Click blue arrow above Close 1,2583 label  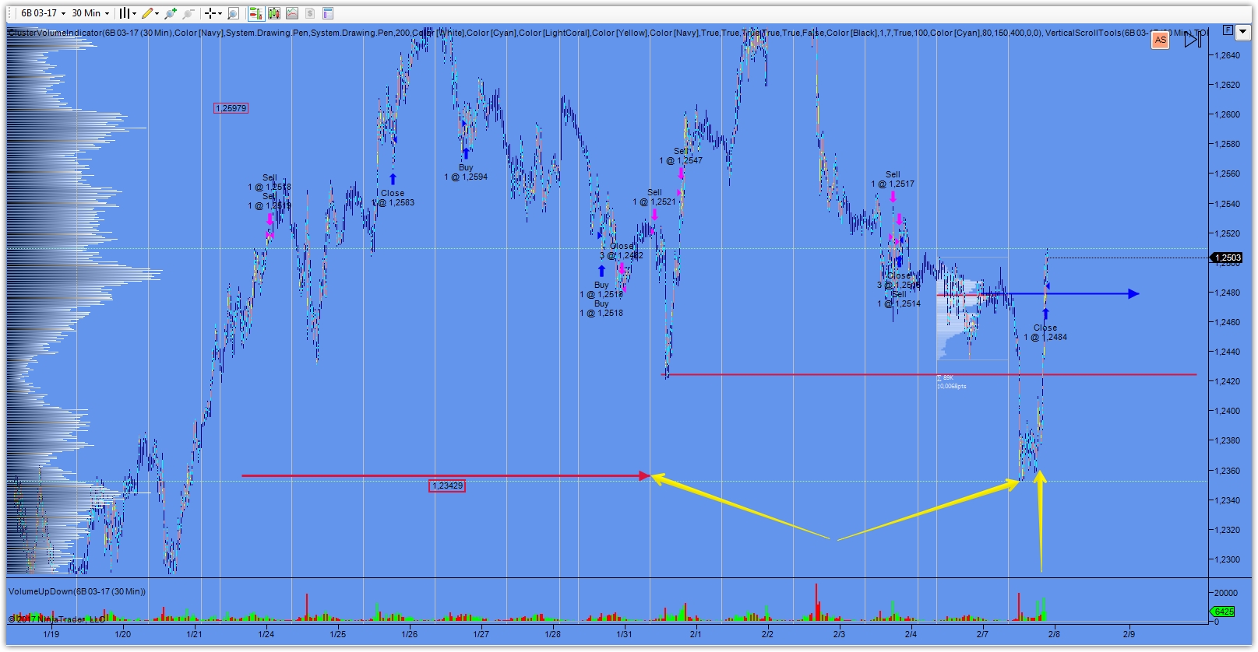pos(393,179)
